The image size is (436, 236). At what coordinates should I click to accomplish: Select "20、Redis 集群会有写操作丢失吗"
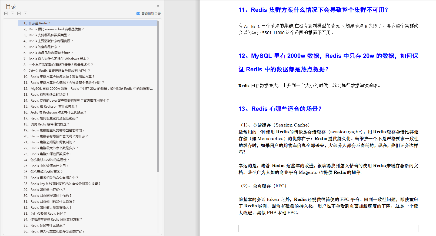coord(56,136)
